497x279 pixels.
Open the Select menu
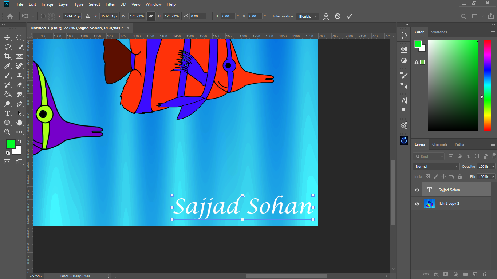click(94, 4)
